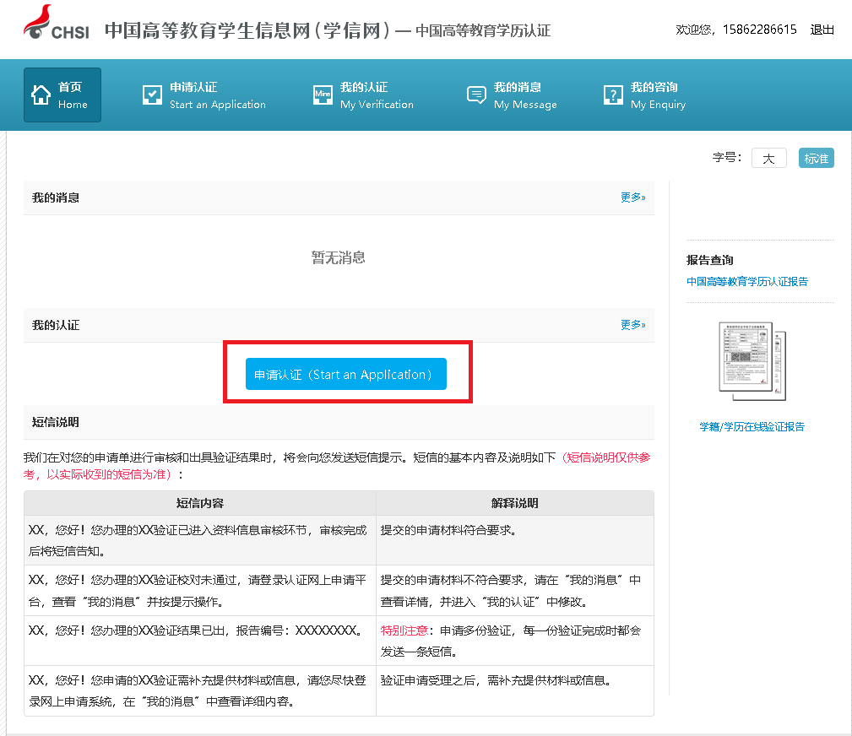Click the My Enquiry question mark icon
The image size is (852, 736).
tap(613, 95)
